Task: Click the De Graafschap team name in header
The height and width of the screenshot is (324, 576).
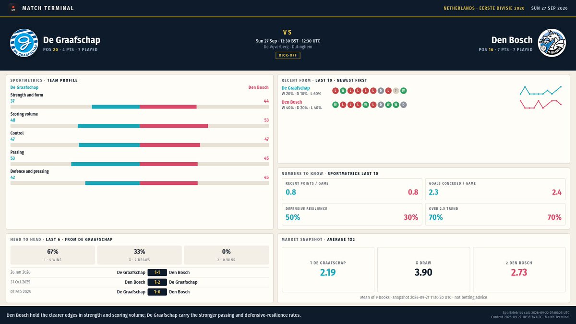Action: tap(72, 40)
